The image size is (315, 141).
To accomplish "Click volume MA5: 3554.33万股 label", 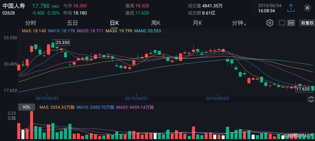I will pyautogui.click(x=57, y=107).
